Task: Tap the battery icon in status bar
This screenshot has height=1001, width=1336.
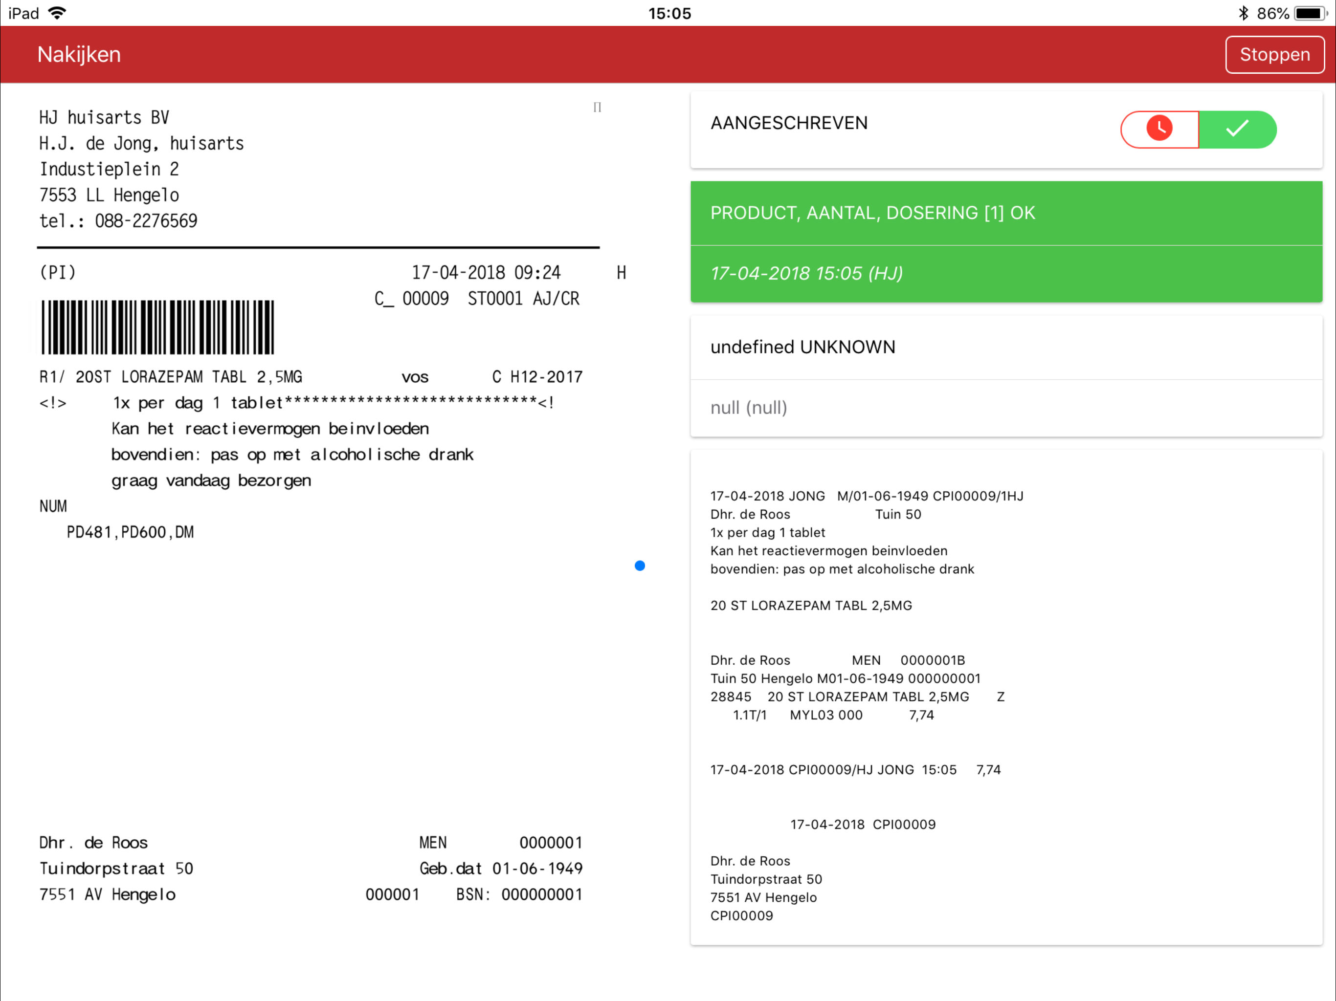Action: pos(1311,13)
